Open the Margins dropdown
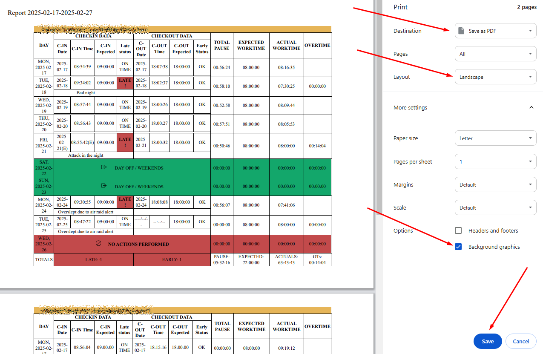The image size is (543, 354). [x=495, y=185]
